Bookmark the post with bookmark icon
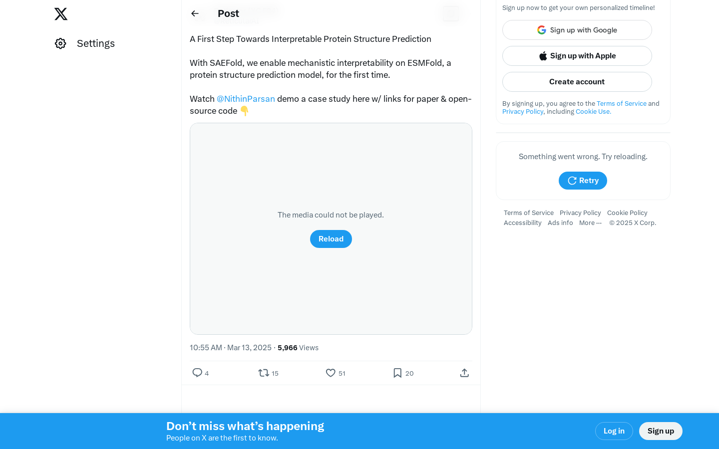The width and height of the screenshot is (719, 449). (397, 373)
